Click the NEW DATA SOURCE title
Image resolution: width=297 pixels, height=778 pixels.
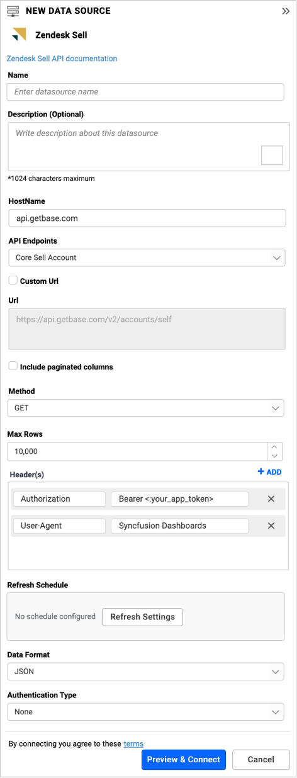[x=68, y=11]
